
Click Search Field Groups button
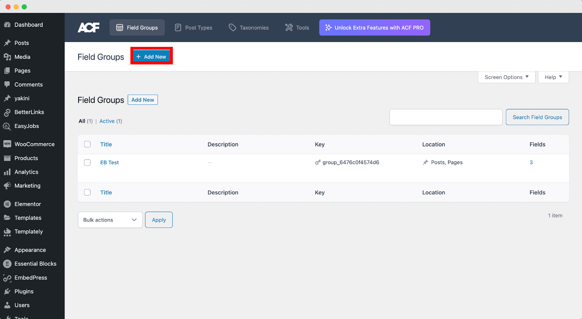click(x=537, y=117)
